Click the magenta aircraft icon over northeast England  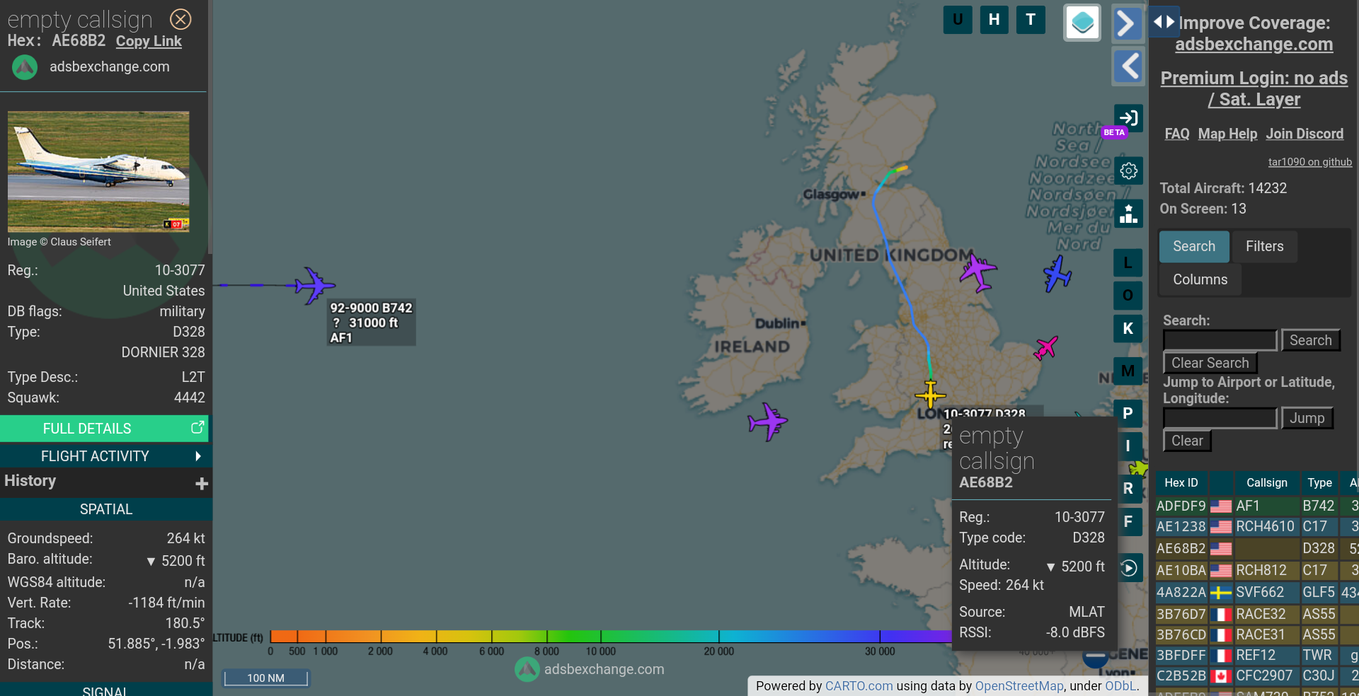coord(978,272)
